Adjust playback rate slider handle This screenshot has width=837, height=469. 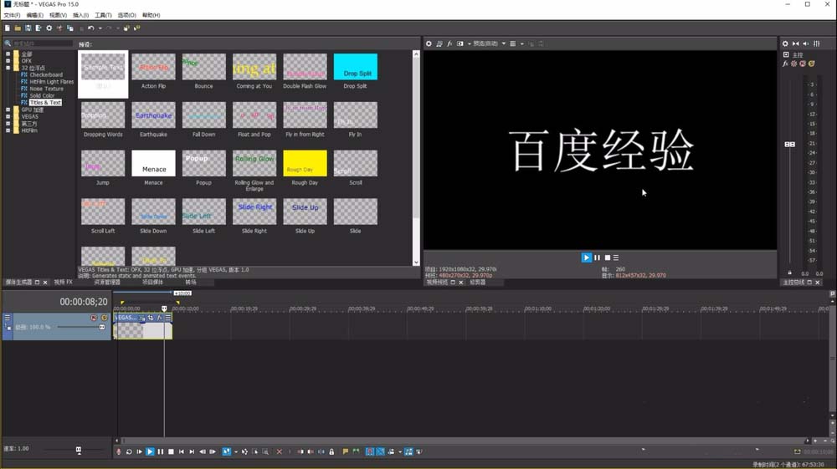pos(79,450)
